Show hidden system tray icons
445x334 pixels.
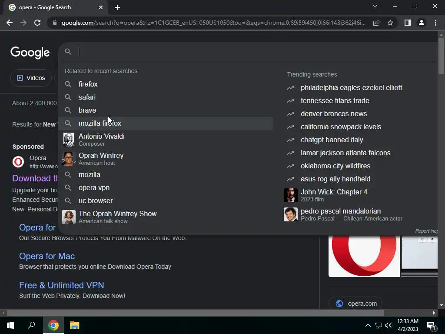pos(368,325)
